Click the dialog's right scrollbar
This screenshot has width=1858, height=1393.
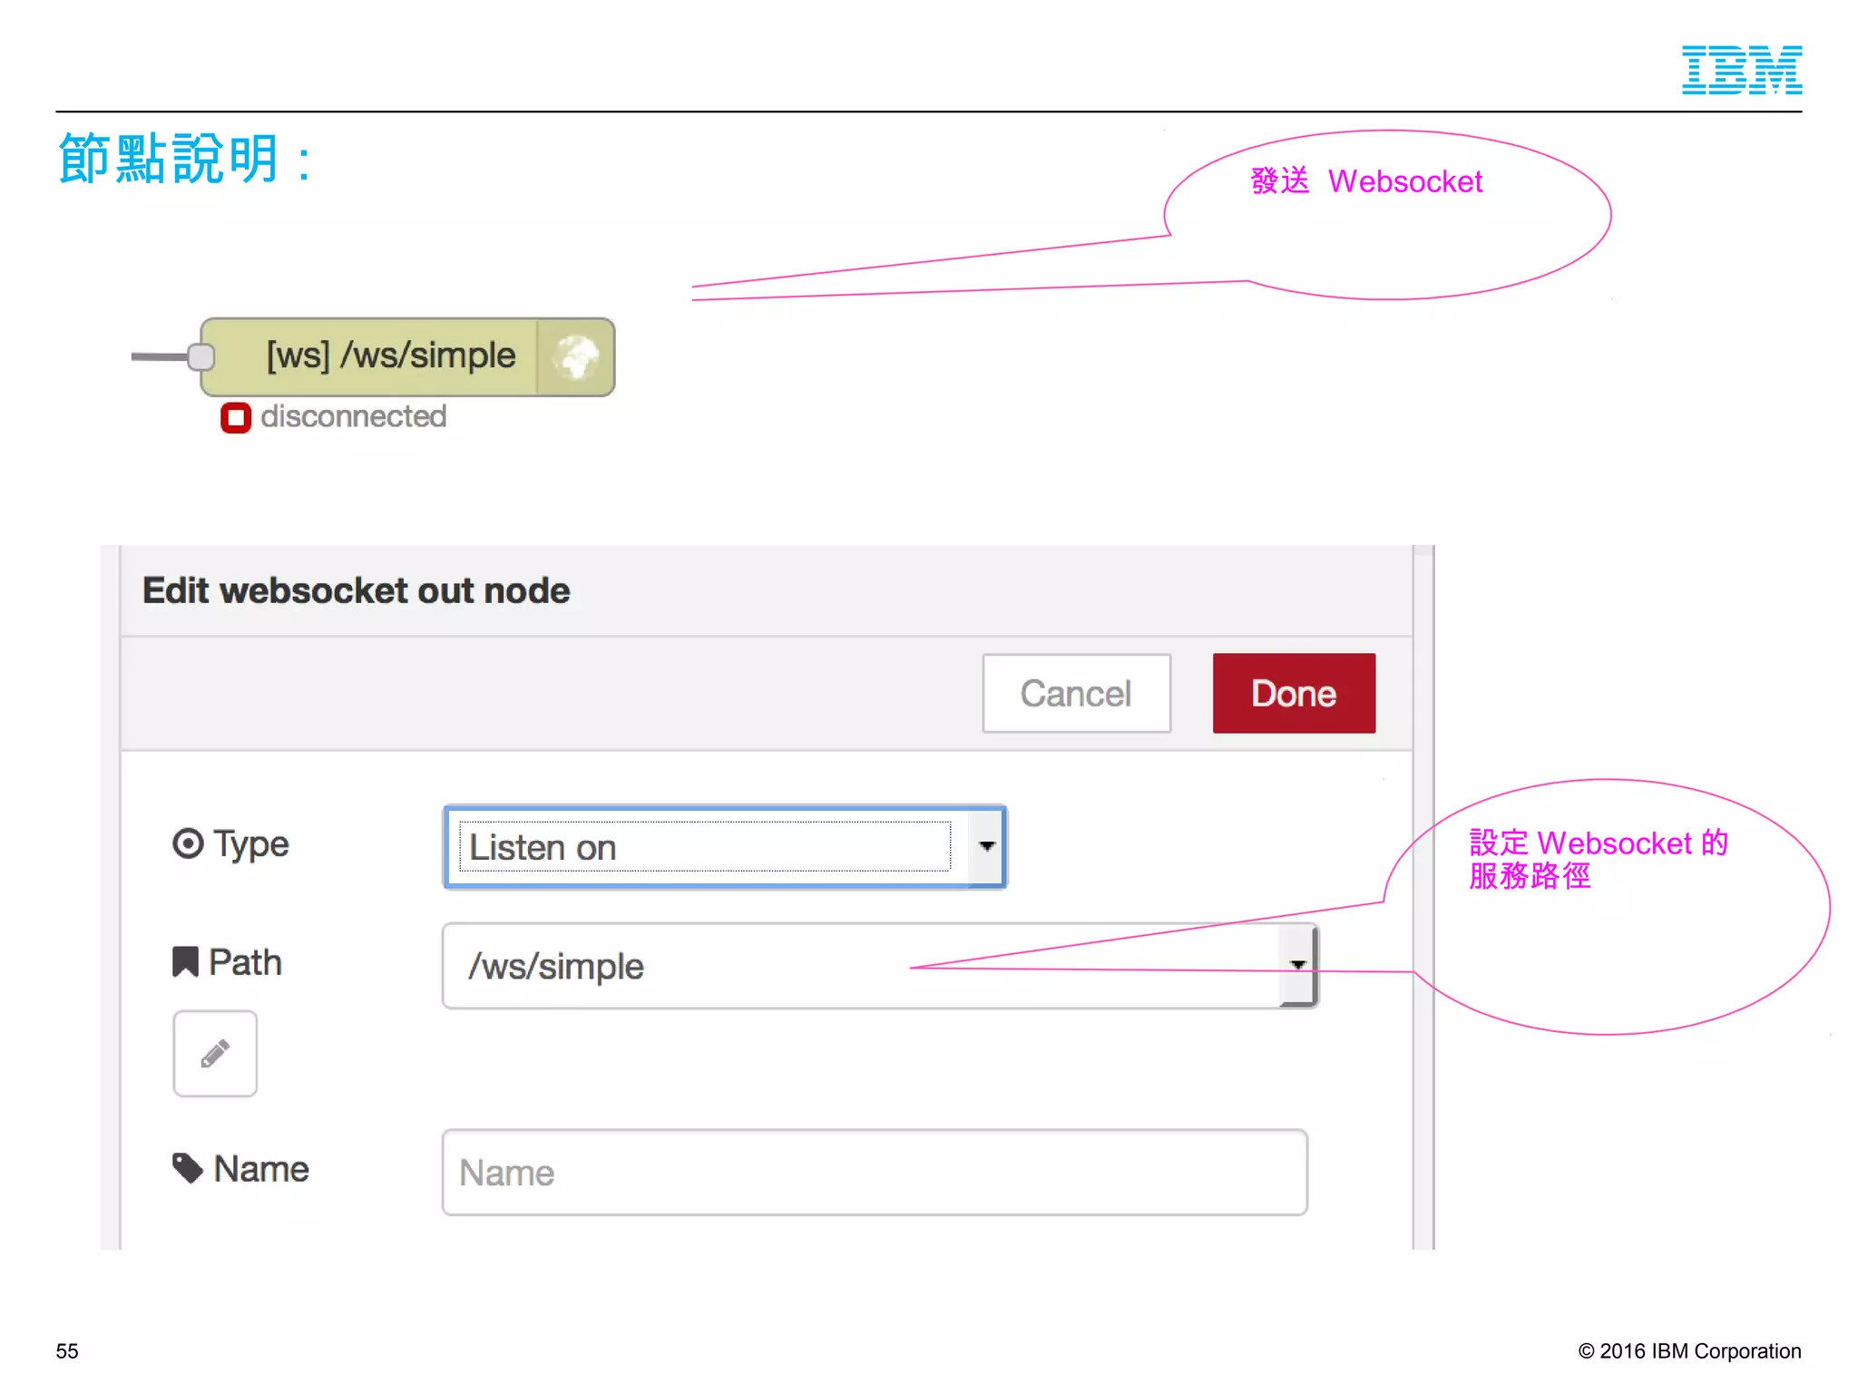(1423, 896)
